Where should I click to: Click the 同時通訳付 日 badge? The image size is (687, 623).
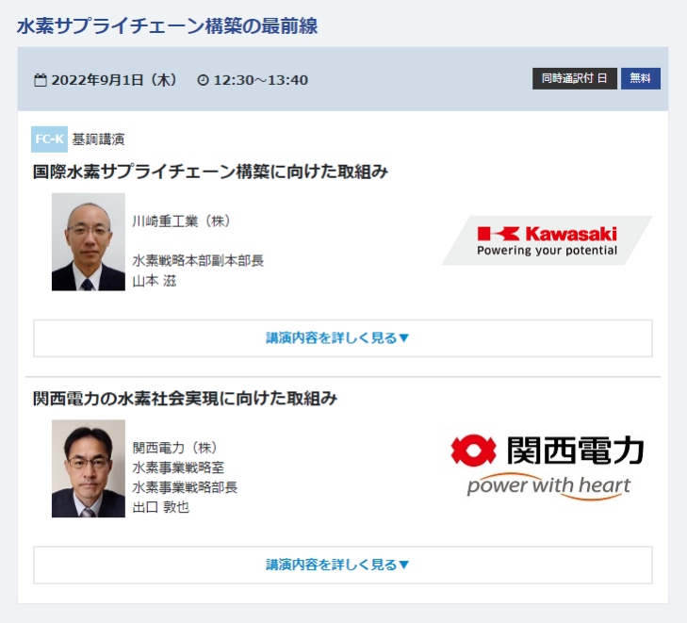point(575,78)
